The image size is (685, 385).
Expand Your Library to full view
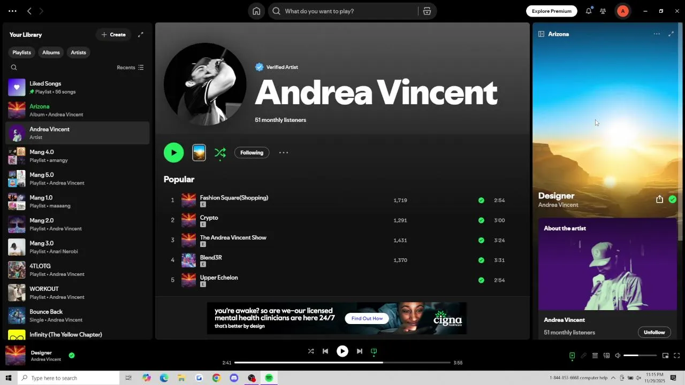click(141, 35)
